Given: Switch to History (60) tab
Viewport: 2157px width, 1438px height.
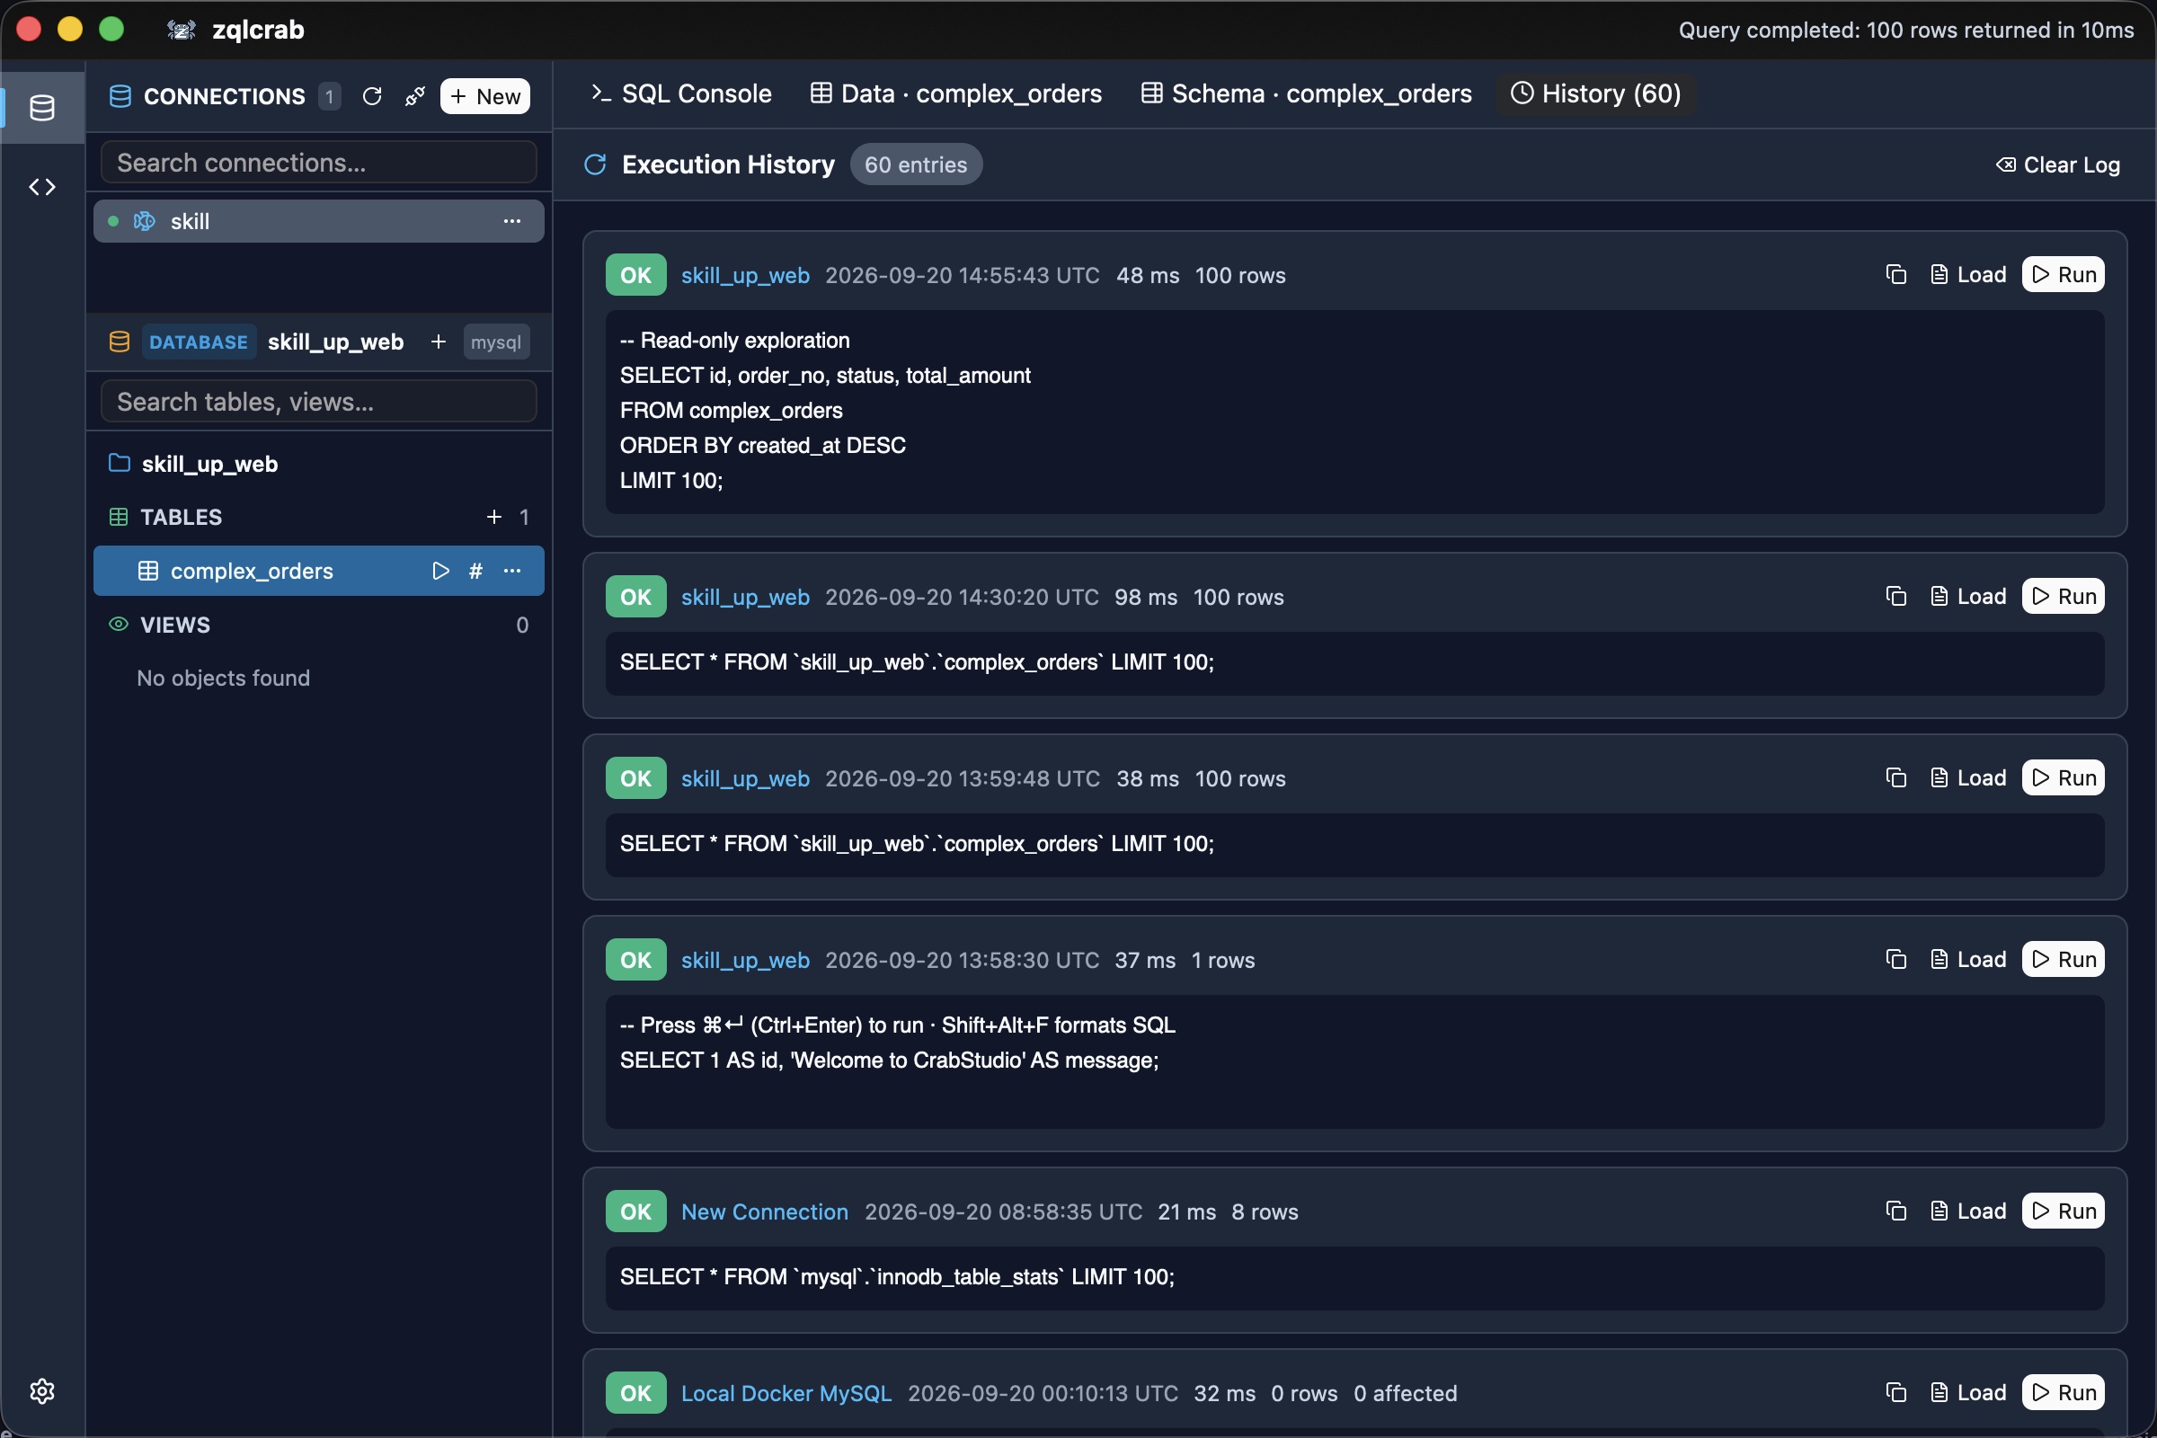Looking at the screenshot, I should pyautogui.click(x=1596, y=93).
